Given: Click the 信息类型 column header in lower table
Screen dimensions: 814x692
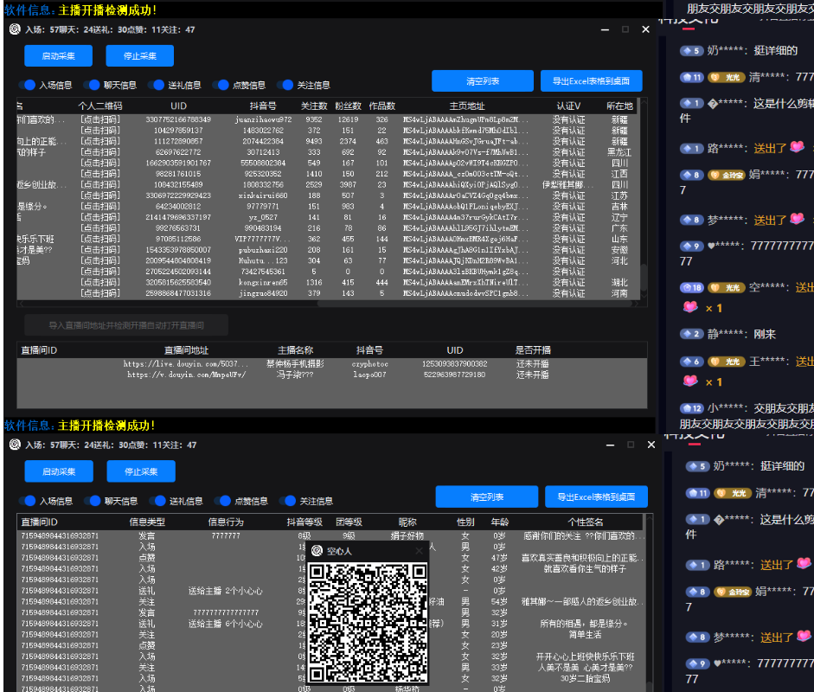Looking at the screenshot, I should [146, 522].
